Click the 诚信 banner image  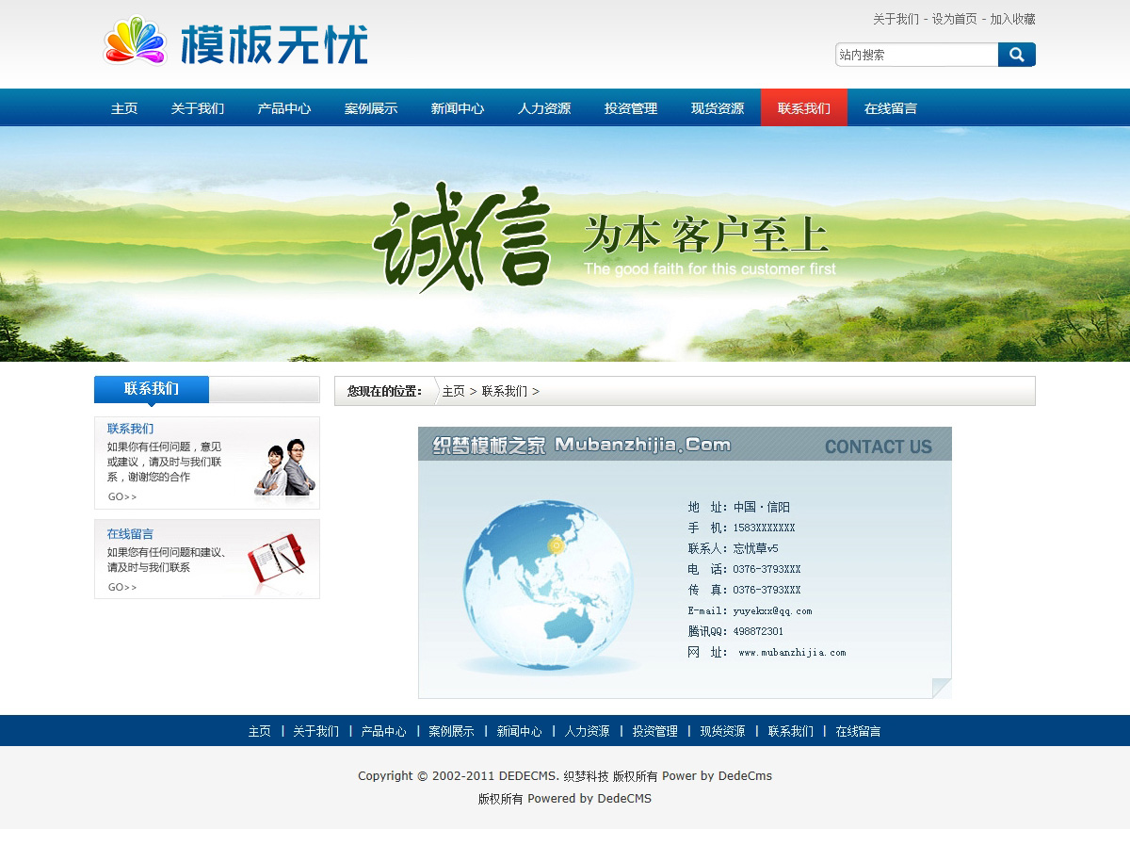(565, 244)
